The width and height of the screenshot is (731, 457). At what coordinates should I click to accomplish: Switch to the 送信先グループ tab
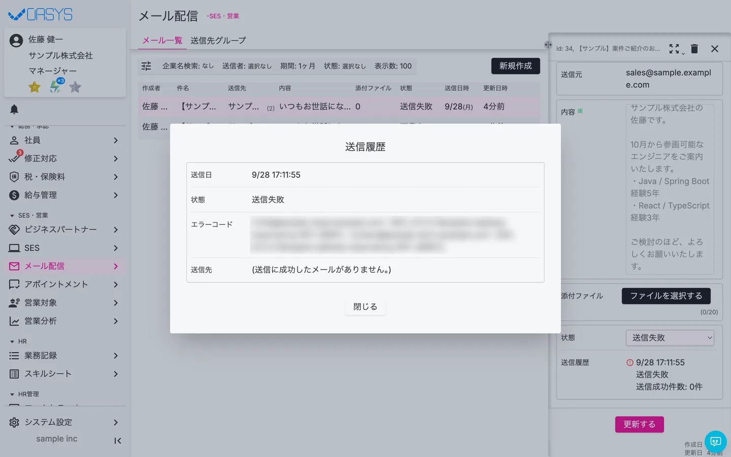(218, 40)
